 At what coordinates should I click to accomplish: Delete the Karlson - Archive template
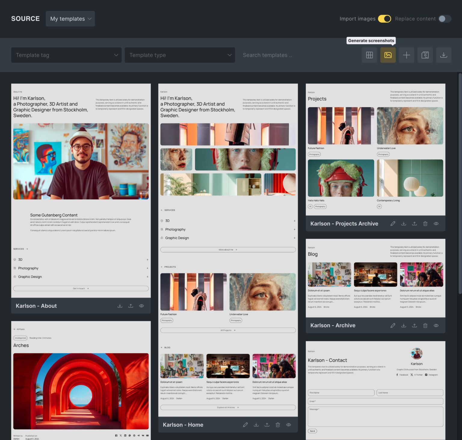point(425,325)
